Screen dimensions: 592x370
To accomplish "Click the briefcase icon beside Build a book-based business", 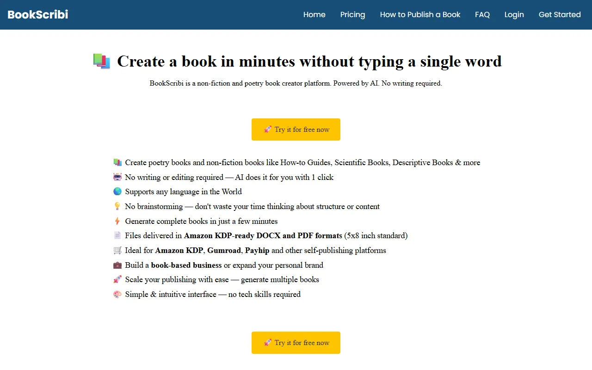I will (117, 265).
